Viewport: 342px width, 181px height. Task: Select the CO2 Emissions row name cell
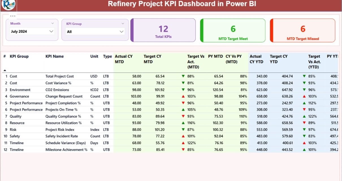pos(57,90)
